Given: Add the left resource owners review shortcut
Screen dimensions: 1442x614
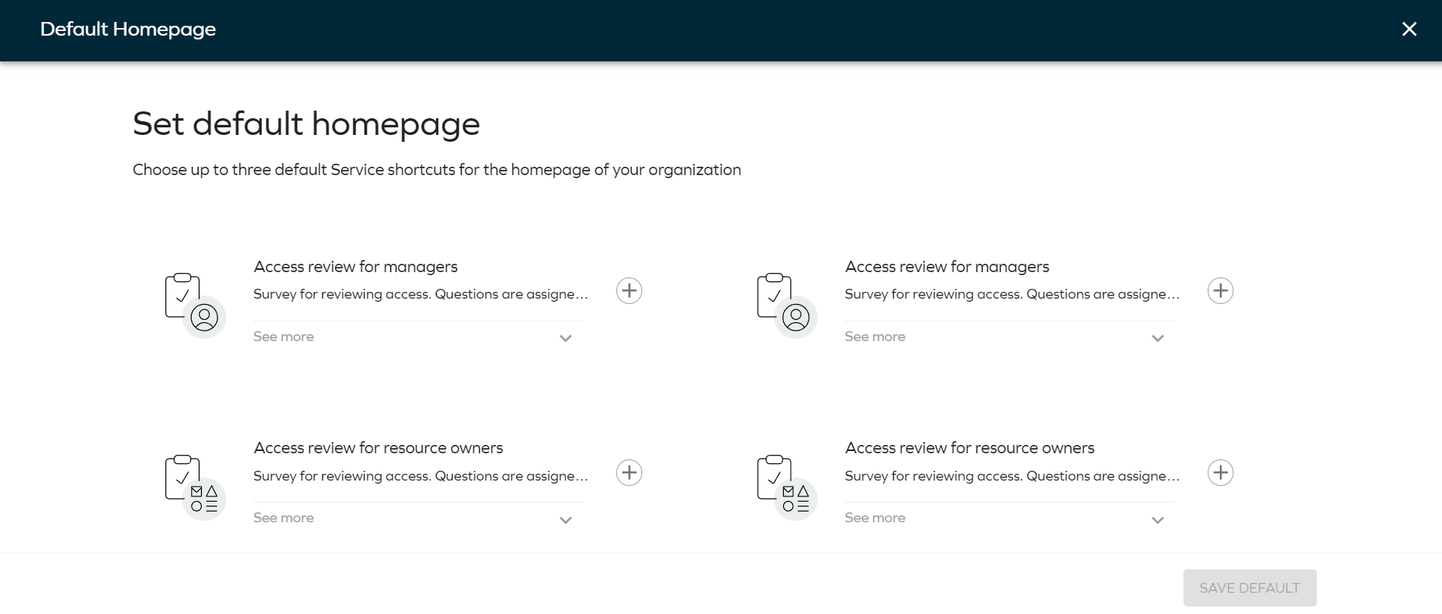Looking at the screenshot, I should click(x=629, y=473).
